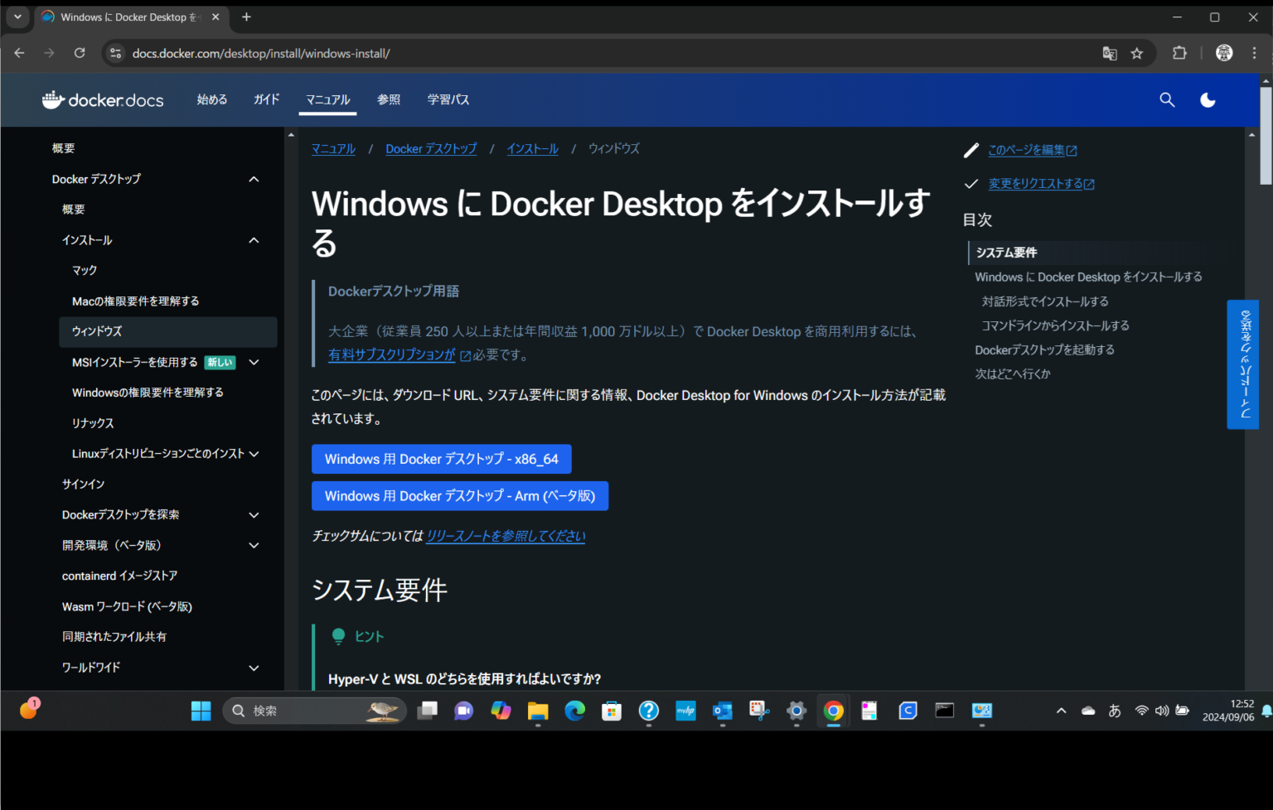This screenshot has height=810, width=1273.
Task: Toggle the dark mode moon switch
Action: coord(1208,99)
